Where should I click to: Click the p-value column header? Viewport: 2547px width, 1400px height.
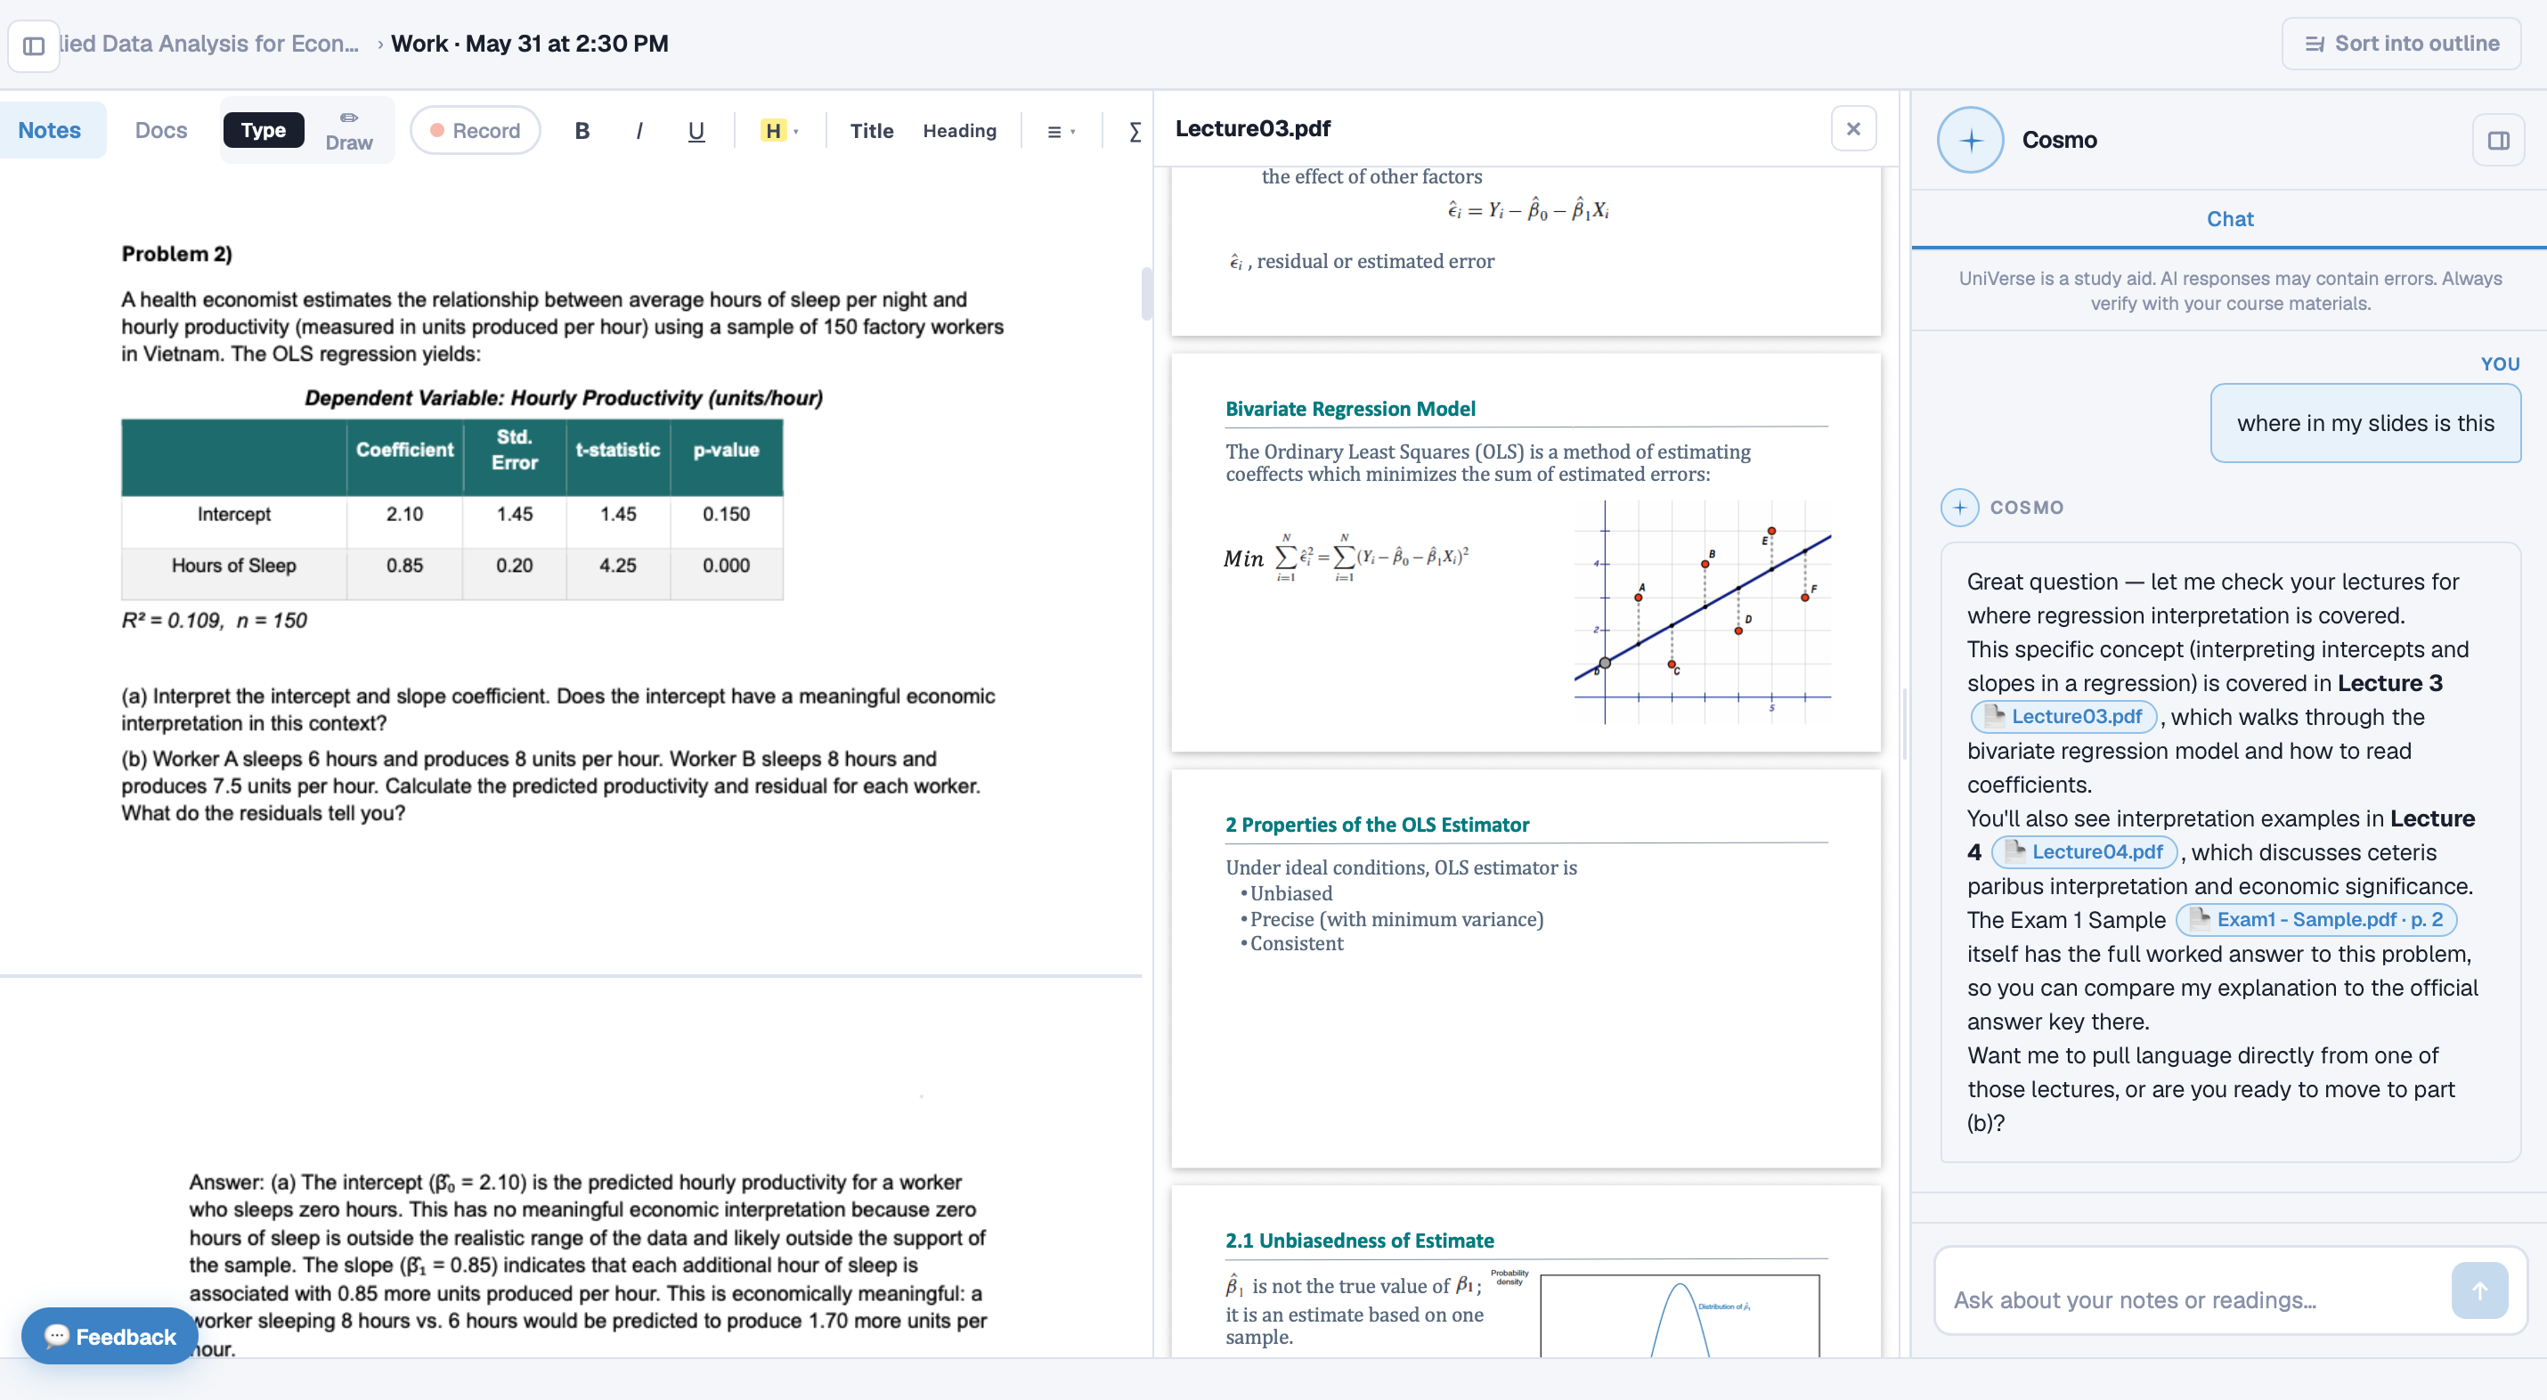click(x=726, y=450)
